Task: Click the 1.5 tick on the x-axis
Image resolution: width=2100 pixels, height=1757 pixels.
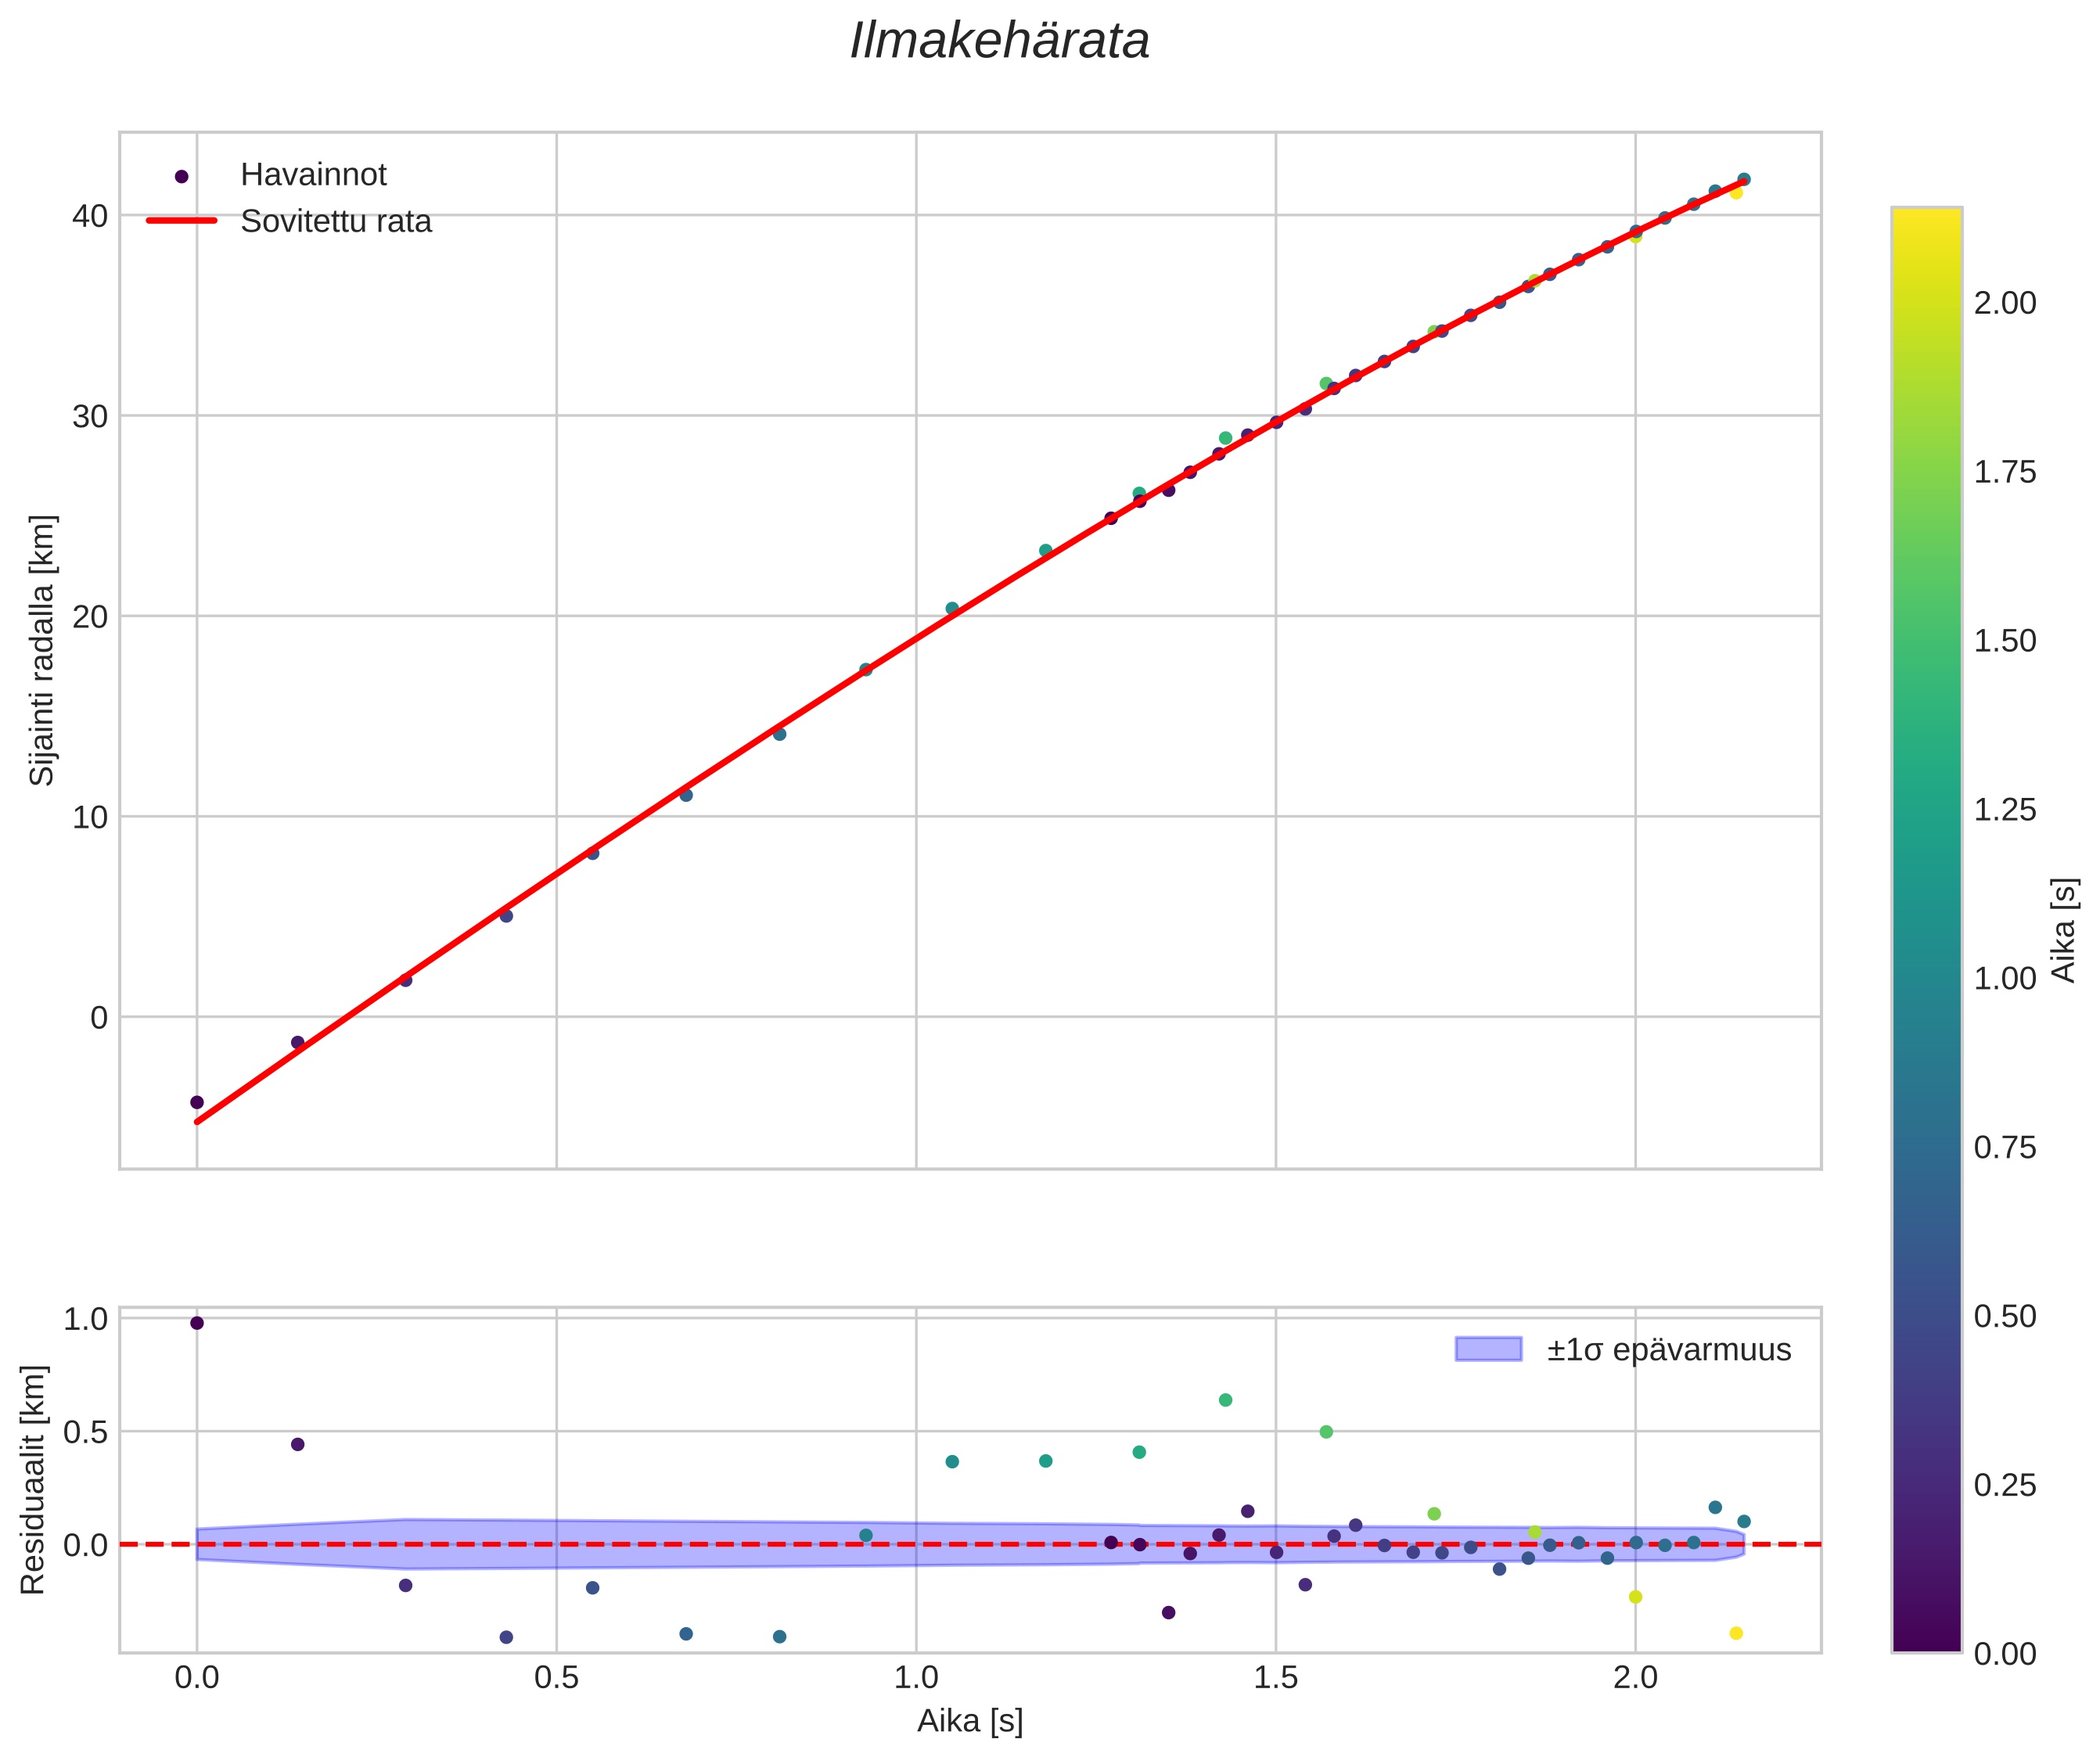Action: tap(1275, 1677)
